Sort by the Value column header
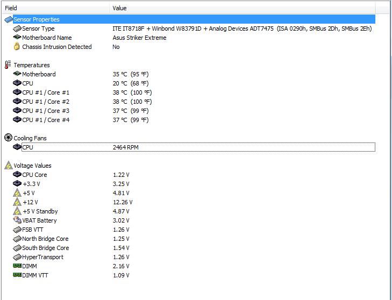The image size is (392, 300). click(243, 8)
